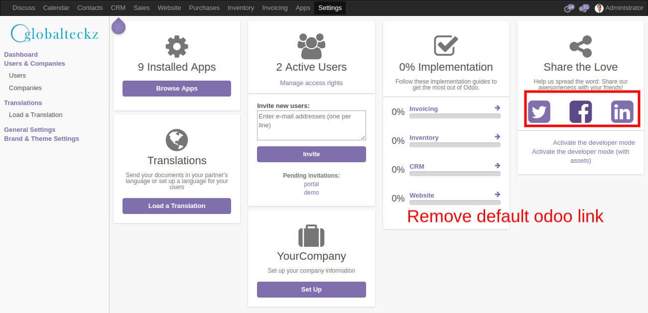Screen dimensions: 648x313
Task: Open Load a Translation sidebar item
Action: (36, 115)
